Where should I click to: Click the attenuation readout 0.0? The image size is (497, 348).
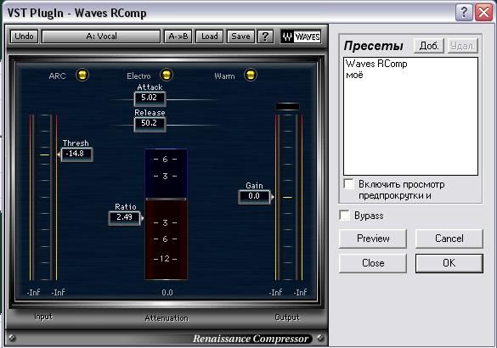coord(167,292)
